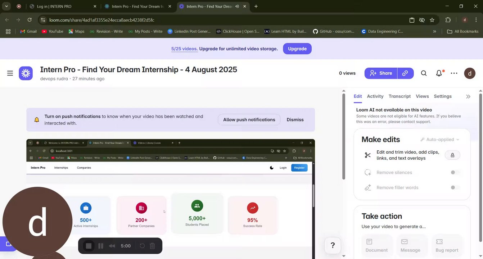Open Loom search with the magnifier icon
This screenshot has width=483, height=259.
click(424, 73)
